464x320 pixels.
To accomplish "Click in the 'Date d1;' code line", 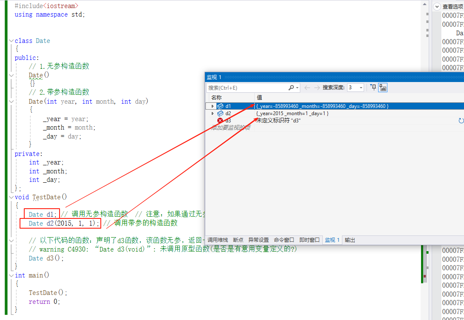I will tap(43, 215).
